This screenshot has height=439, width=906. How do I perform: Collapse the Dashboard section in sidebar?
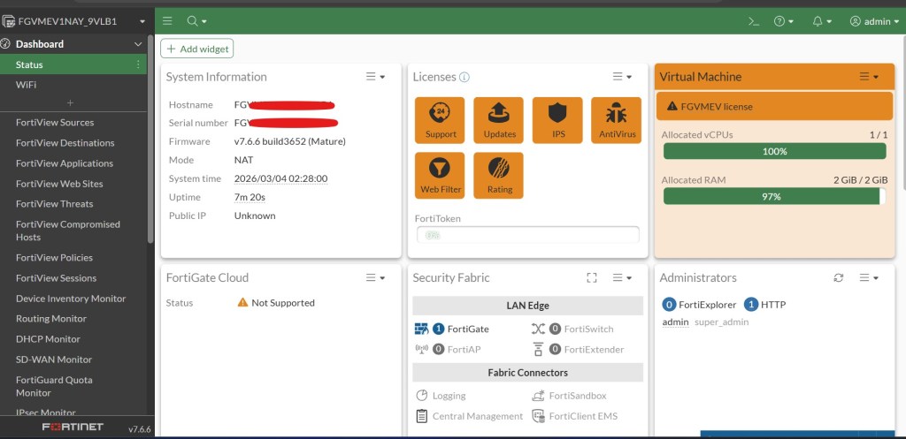138,44
